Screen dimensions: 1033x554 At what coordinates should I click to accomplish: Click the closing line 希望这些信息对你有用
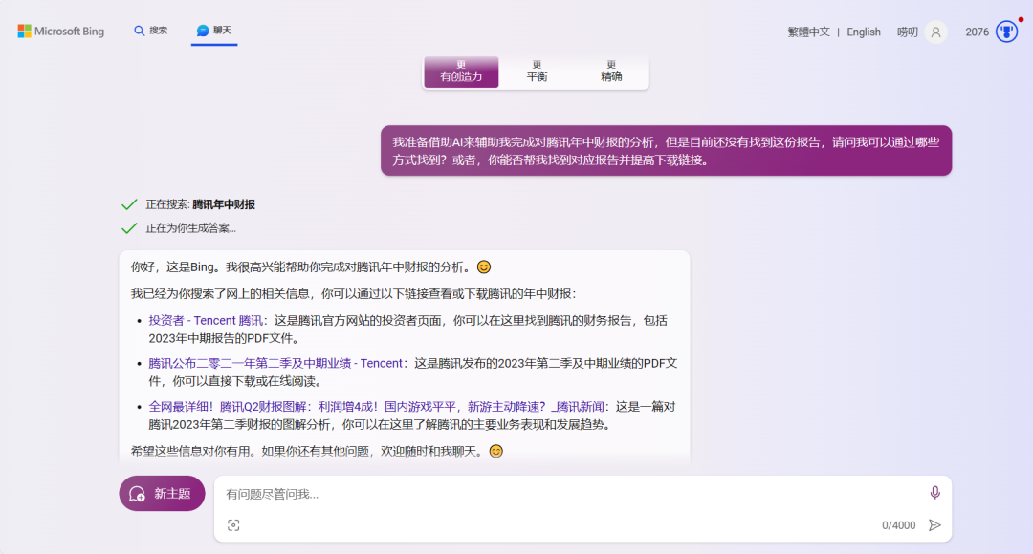[317, 452]
